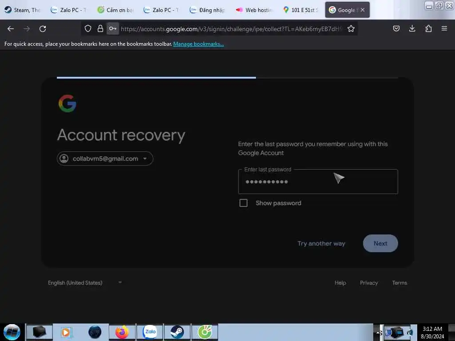Click Try another way

coord(321,244)
